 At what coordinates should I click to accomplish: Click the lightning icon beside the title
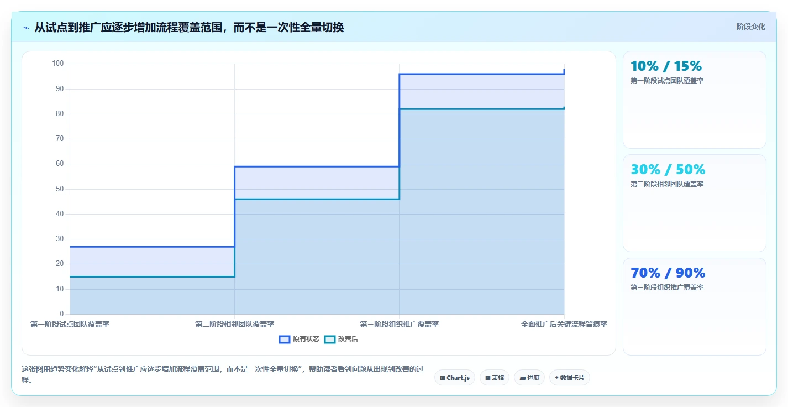point(26,28)
